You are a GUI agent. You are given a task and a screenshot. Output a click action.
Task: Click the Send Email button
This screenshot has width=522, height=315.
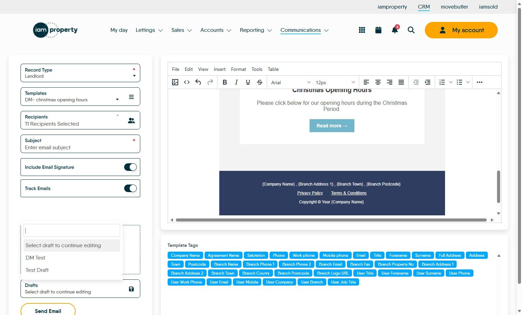48,311
